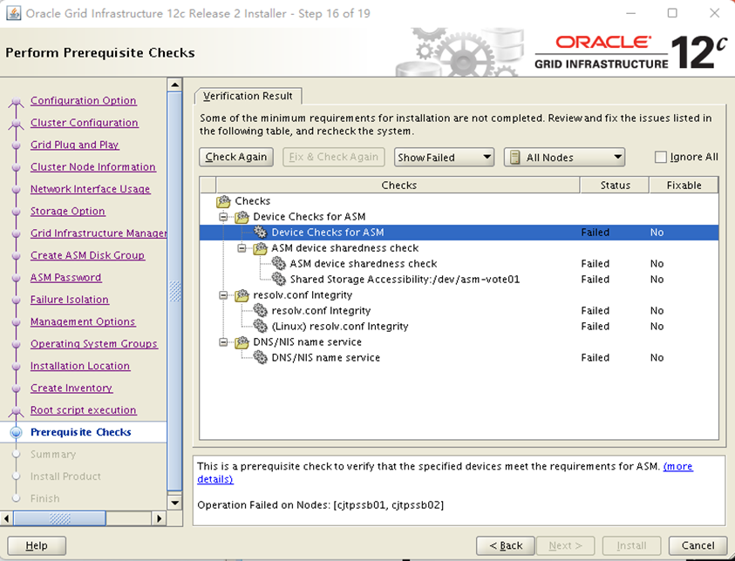Go to Root script execution step
The width and height of the screenshot is (735, 561).
tap(84, 410)
